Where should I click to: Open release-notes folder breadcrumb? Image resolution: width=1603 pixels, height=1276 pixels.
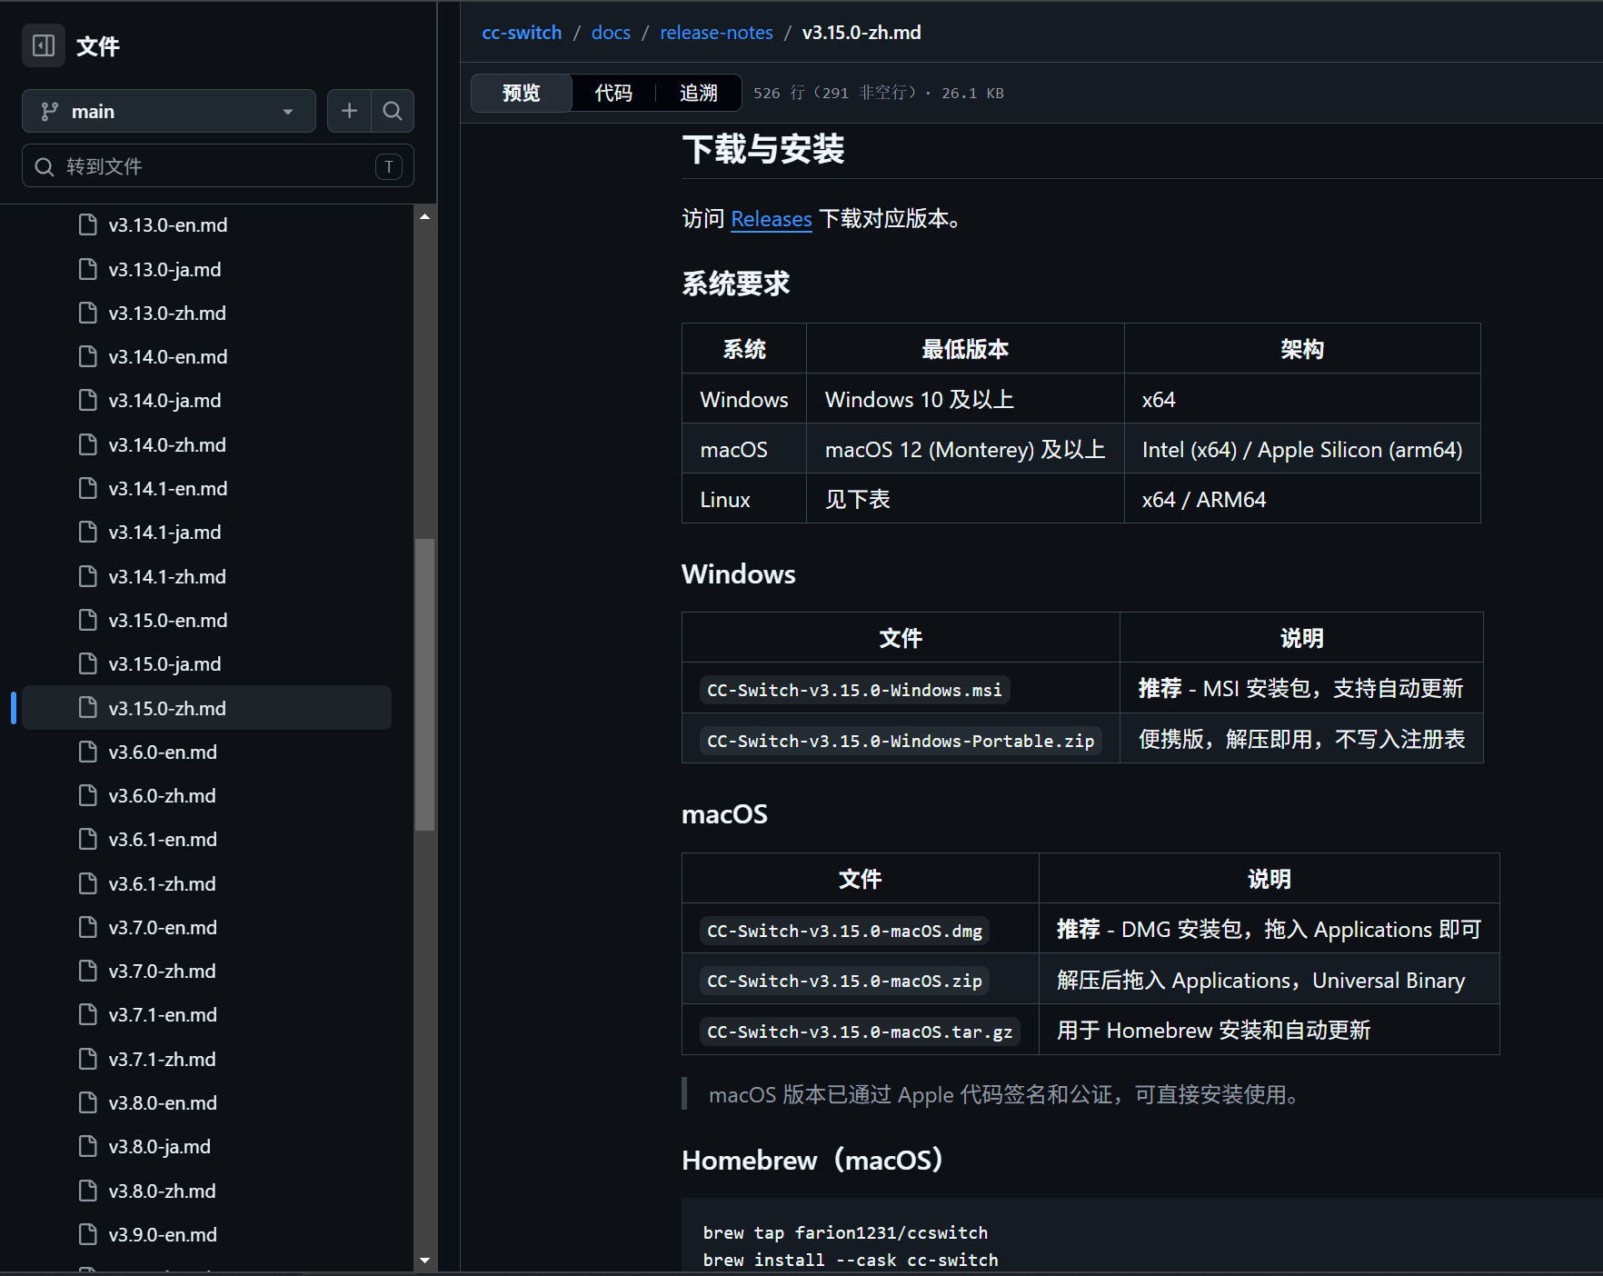(x=716, y=33)
